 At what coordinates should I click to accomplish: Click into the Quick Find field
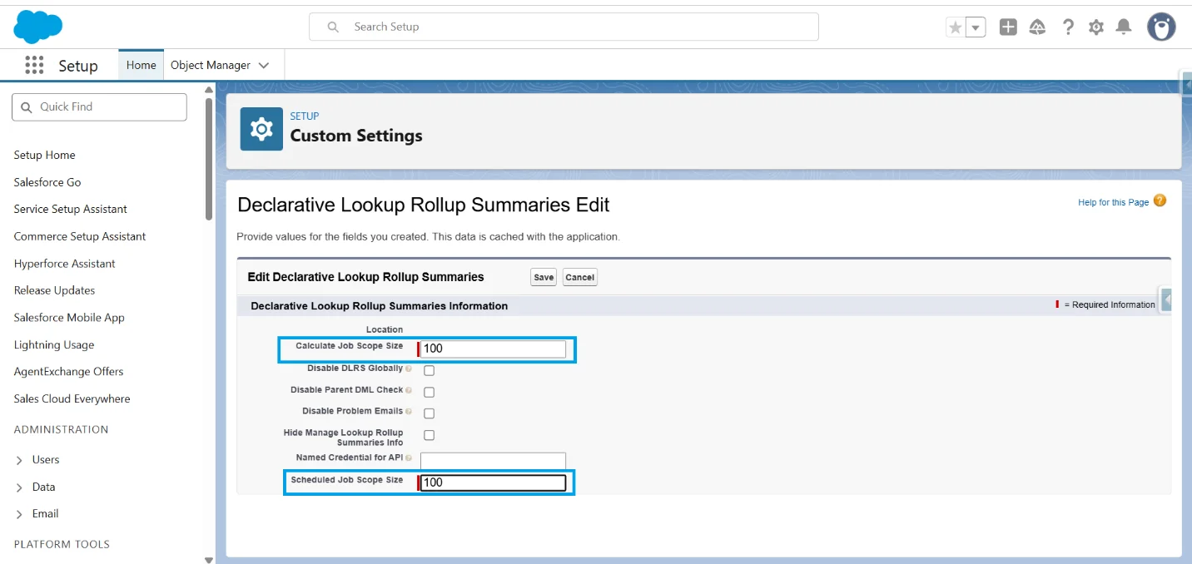pos(99,106)
